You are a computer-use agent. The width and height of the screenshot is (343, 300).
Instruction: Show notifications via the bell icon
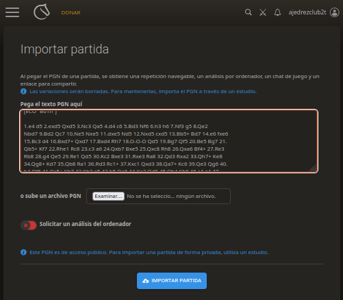tap(277, 12)
